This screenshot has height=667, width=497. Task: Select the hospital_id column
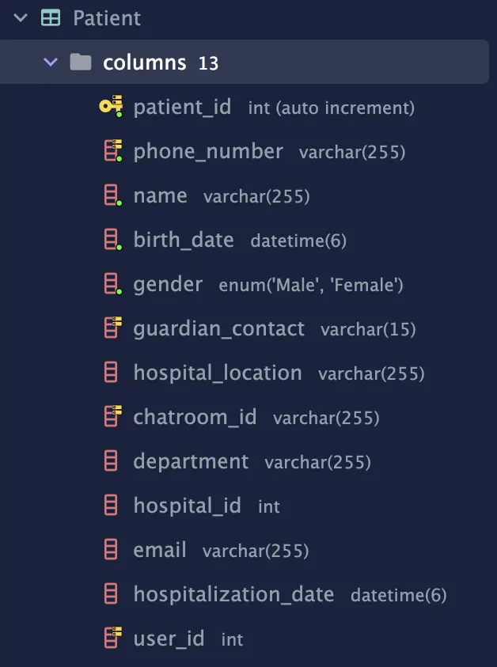click(x=187, y=506)
